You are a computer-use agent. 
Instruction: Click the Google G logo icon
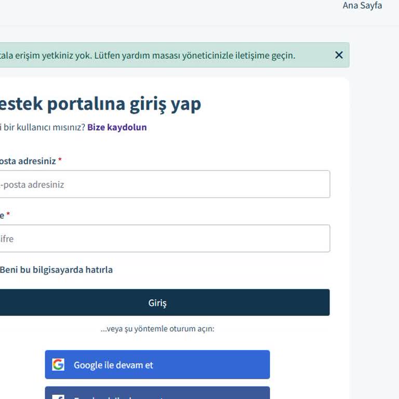tap(58, 365)
